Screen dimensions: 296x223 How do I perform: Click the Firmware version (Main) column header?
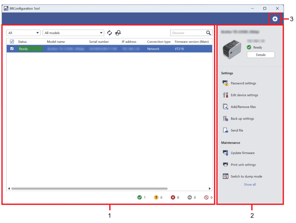(x=191, y=42)
